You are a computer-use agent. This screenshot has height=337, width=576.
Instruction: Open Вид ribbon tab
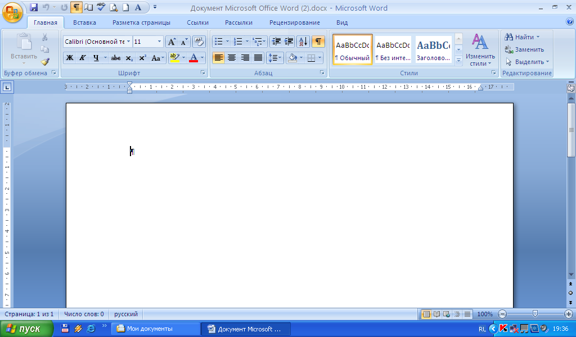pyautogui.click(x=342, y=22)
